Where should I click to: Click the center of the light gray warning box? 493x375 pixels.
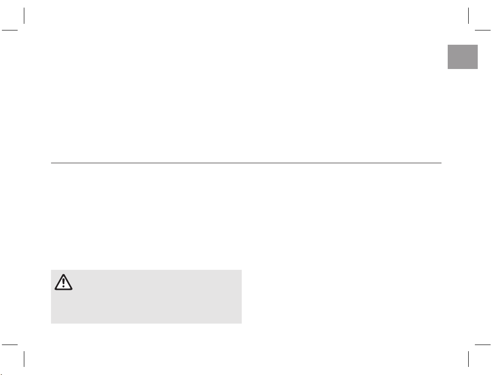[146, 296]
